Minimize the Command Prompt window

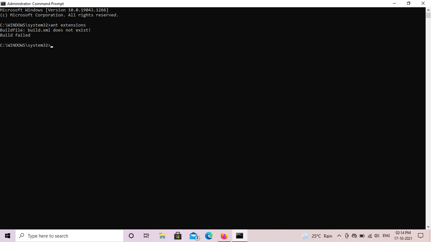pos(394,3)
